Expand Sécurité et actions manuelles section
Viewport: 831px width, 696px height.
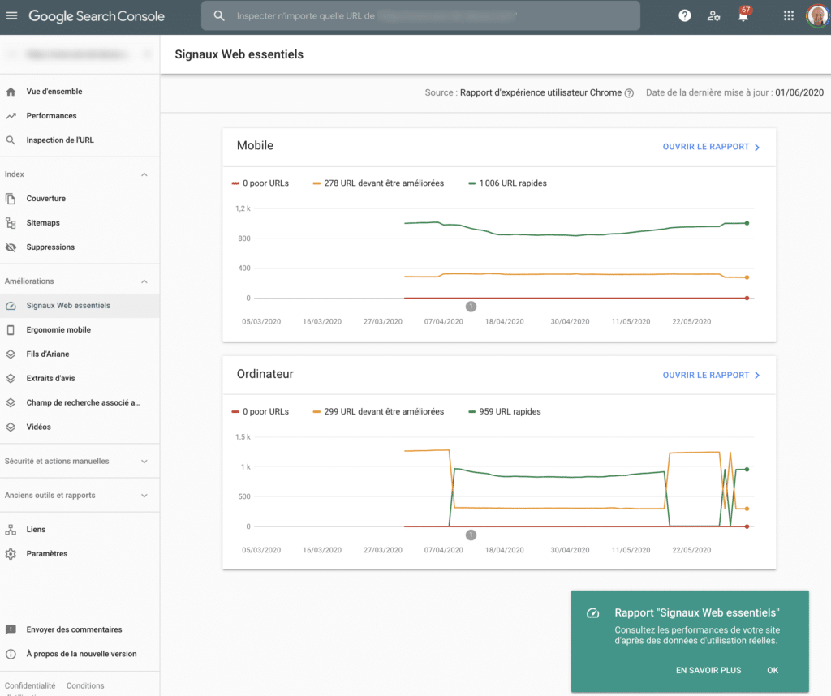click(x=144, y=462)
